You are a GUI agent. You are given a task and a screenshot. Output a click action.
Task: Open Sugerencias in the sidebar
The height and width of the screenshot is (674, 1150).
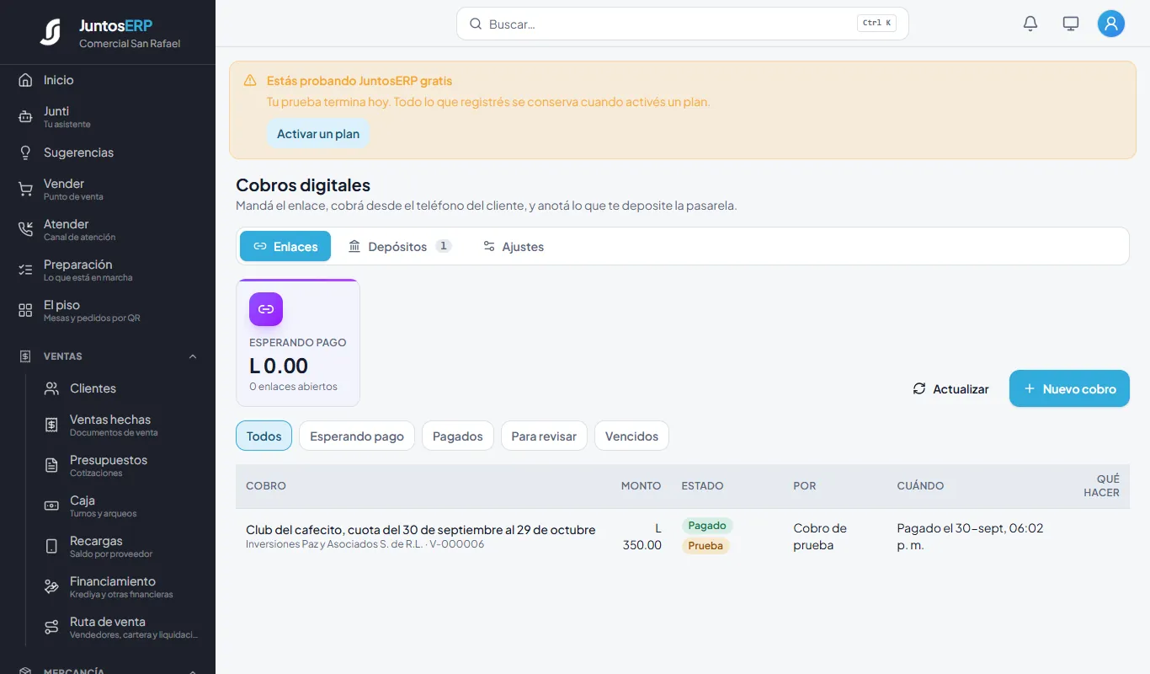(108, 152)
